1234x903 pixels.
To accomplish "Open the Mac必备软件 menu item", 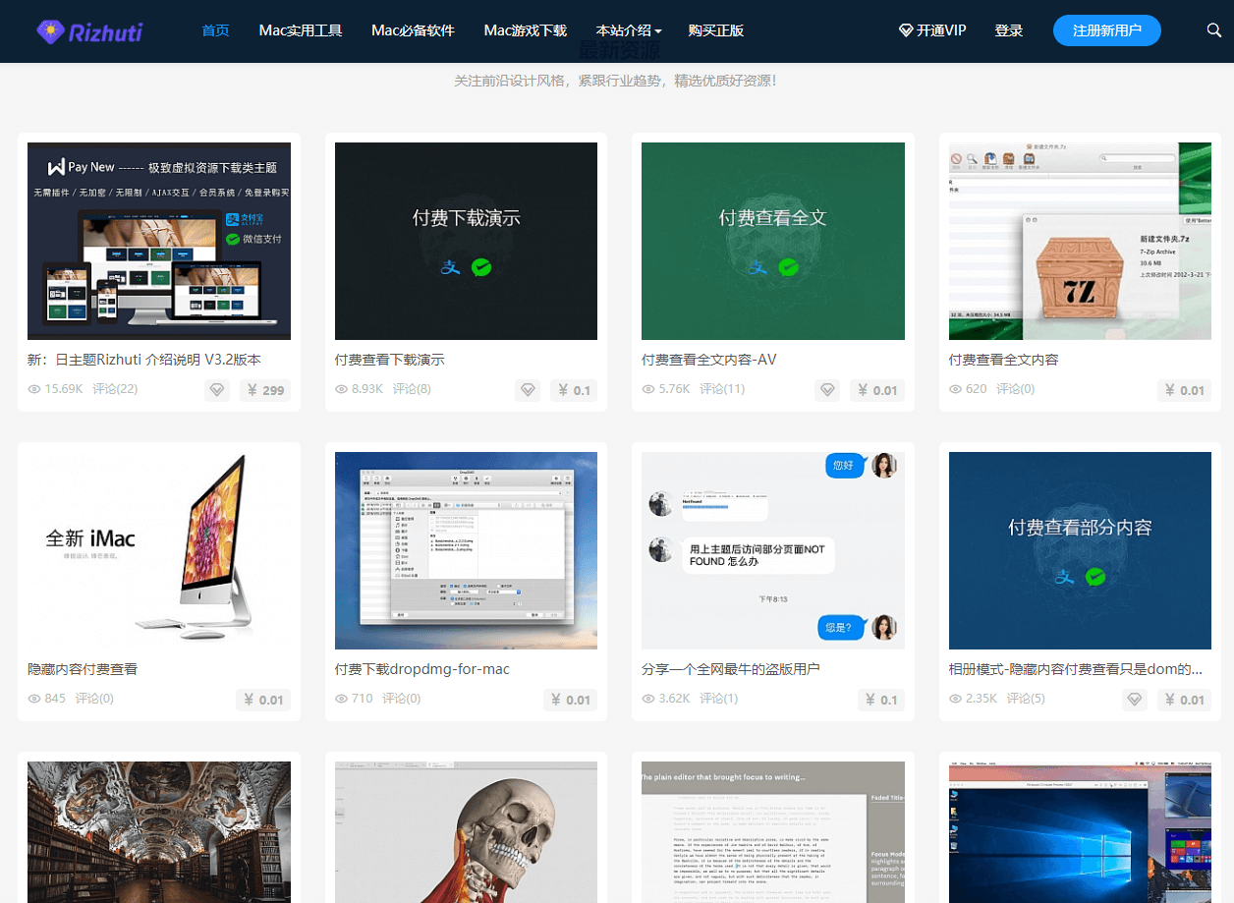I will tap(413, 30).
